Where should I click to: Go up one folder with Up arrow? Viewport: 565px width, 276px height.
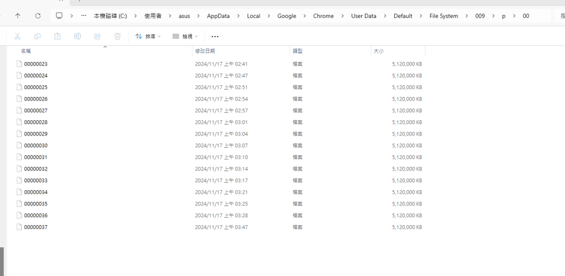pyautogui.click(x=18, y=16)
